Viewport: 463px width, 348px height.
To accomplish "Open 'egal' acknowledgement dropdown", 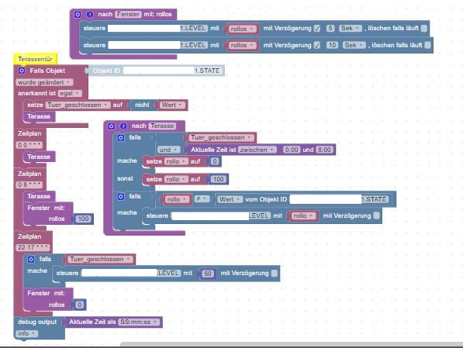I will (70, 93).
